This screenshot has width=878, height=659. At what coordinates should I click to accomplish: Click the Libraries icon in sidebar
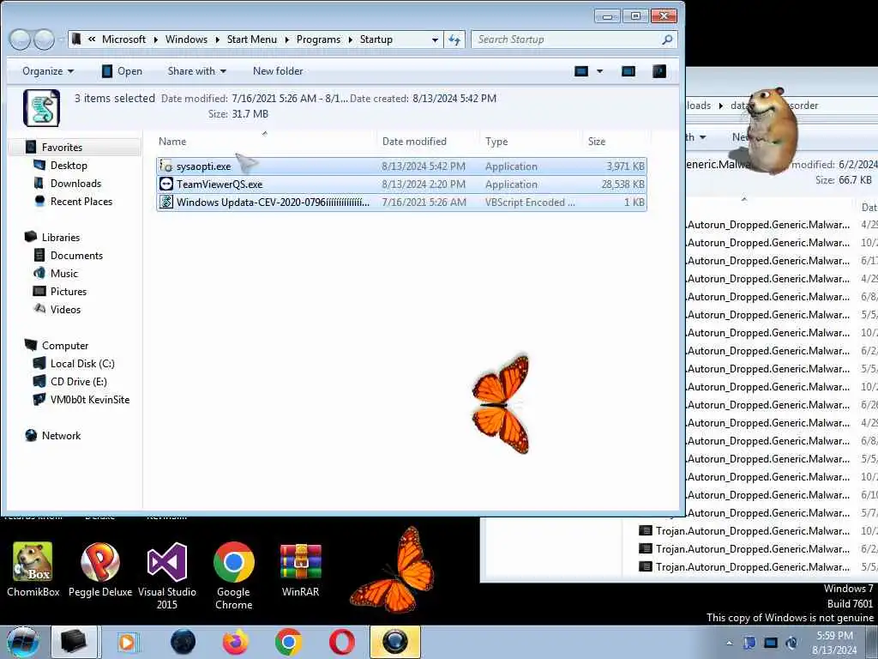(x=32, y=237)
